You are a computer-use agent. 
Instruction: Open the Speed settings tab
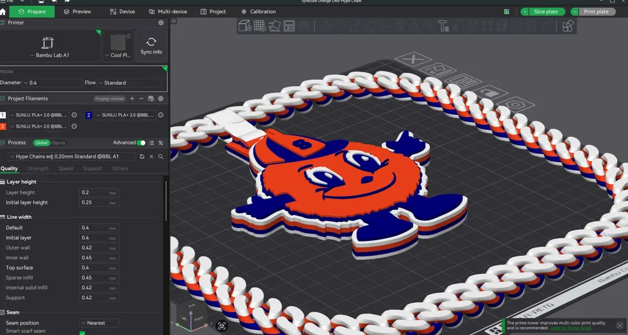(66, 168)
